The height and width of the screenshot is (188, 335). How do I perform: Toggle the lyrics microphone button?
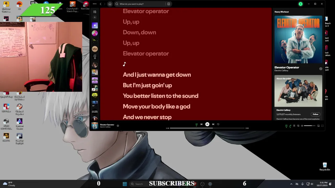(x=290, y=126)
